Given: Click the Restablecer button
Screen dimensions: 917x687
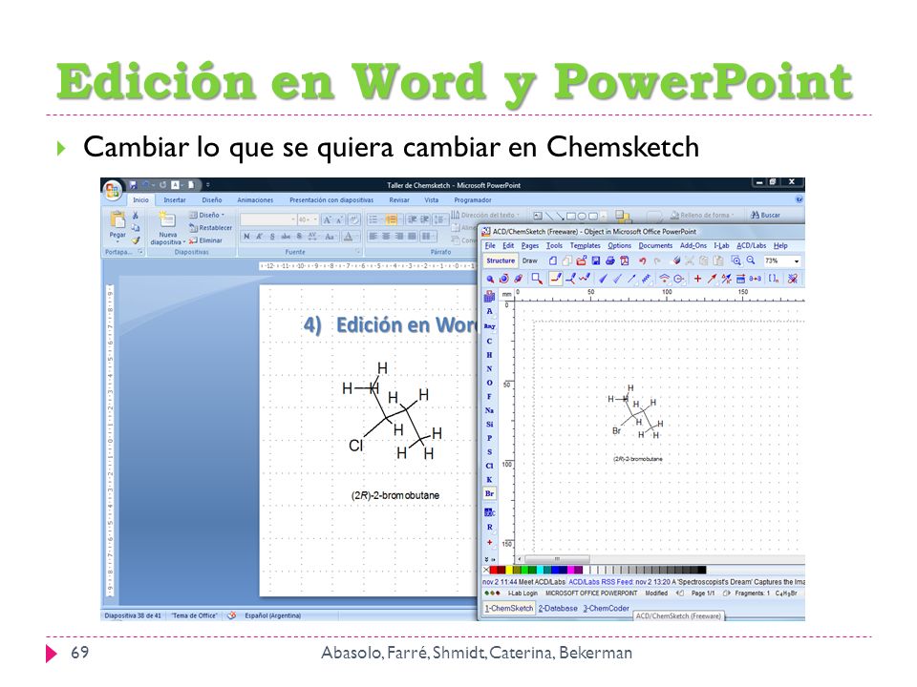Looking at the screenshot, I should click(x=210, y=228).
